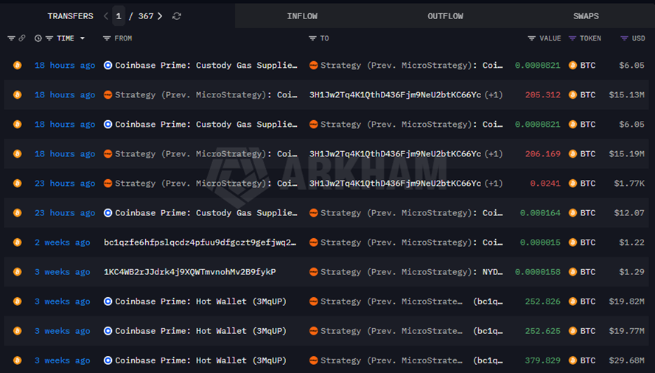
Task: Click the USD amount $29.68M
Action: click(626, 360)
